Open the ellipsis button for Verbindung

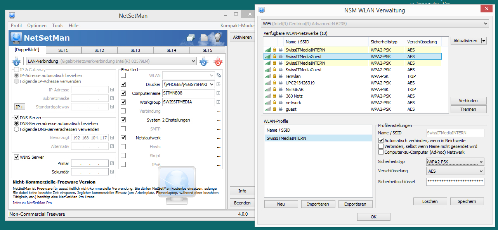tap(219, 112)
